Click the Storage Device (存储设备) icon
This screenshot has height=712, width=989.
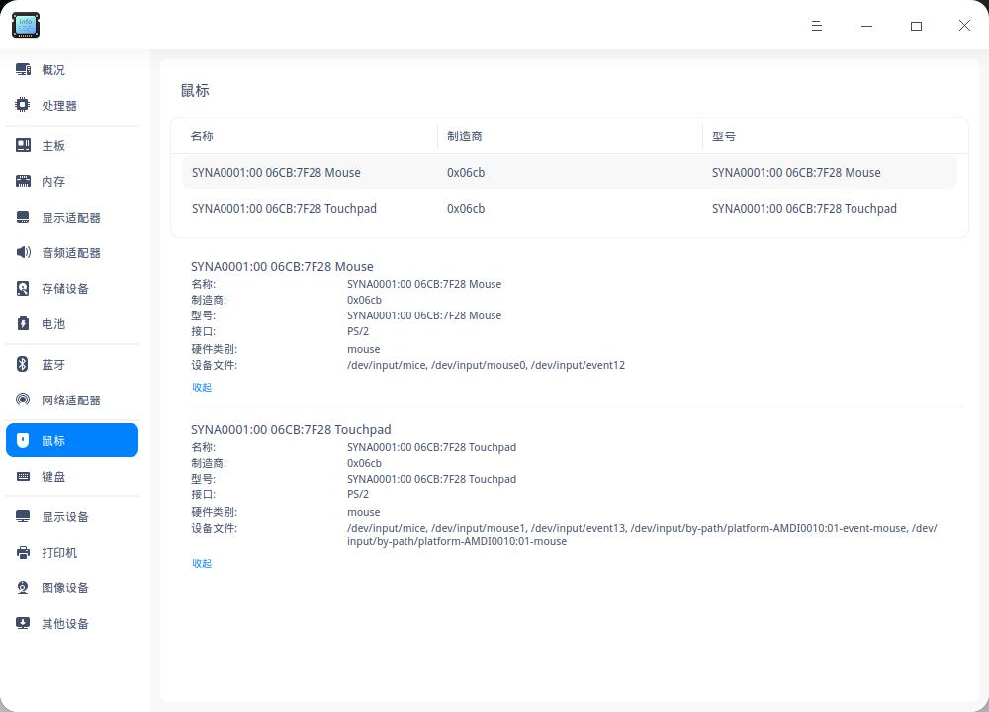pos(23,289)
